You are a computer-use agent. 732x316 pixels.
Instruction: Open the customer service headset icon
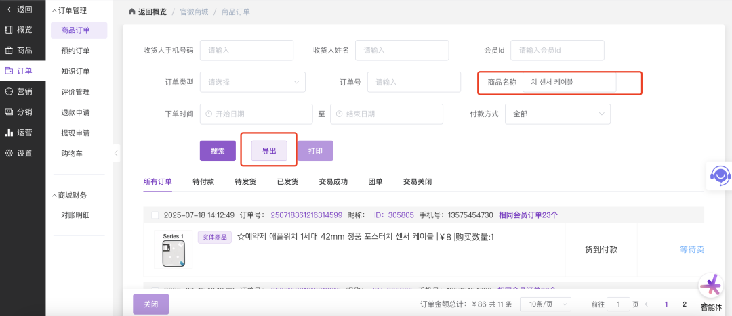pyautogui.click(x=719, y=176)
